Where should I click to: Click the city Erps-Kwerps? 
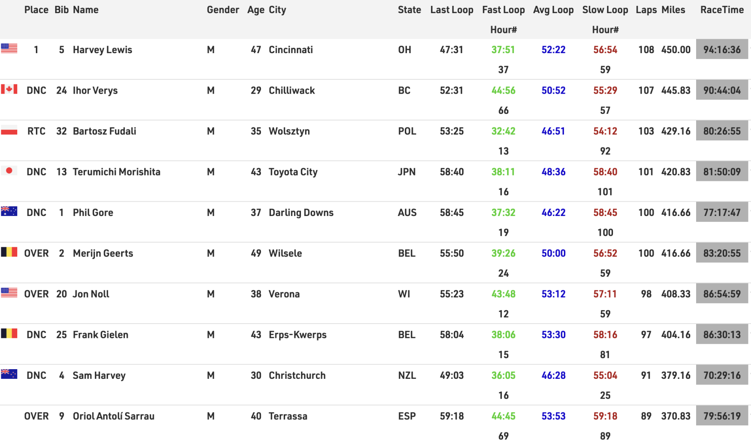tap(298, 335)
